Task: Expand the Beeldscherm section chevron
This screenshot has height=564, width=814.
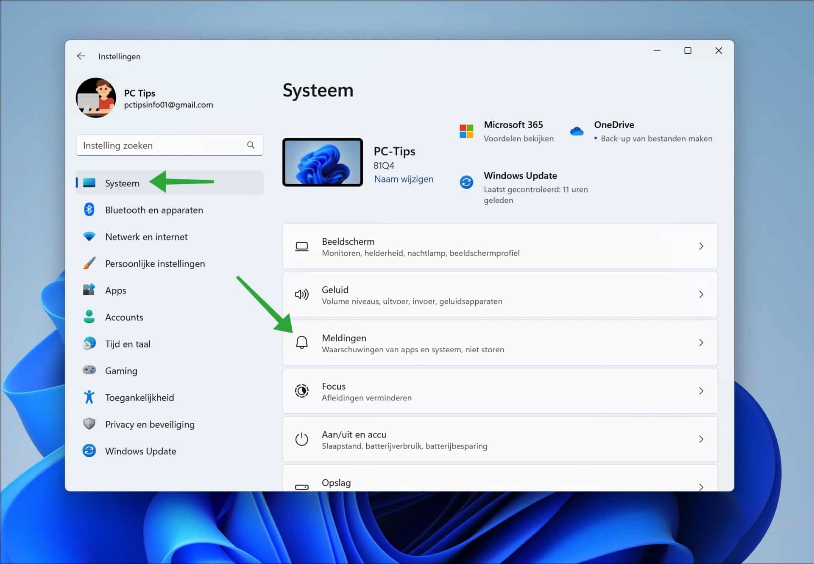Action: (x=701, y=246)
